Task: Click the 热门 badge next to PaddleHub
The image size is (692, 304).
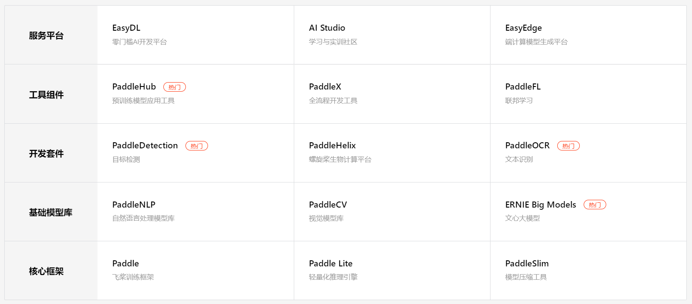Action: coord(175,86)
